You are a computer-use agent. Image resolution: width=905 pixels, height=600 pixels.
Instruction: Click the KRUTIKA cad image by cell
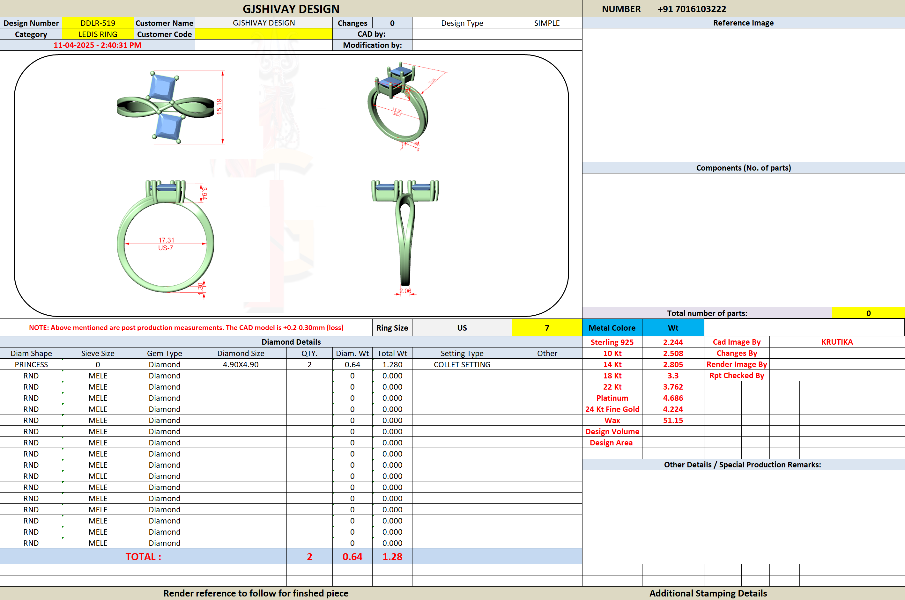tap(837, 342)
